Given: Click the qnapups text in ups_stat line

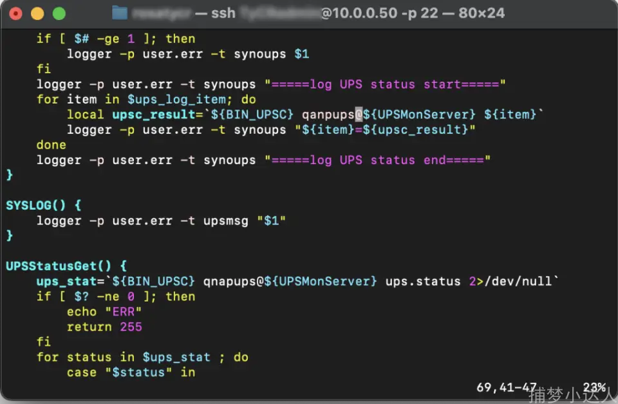Looking at the screenshot, I should (229, 281).
